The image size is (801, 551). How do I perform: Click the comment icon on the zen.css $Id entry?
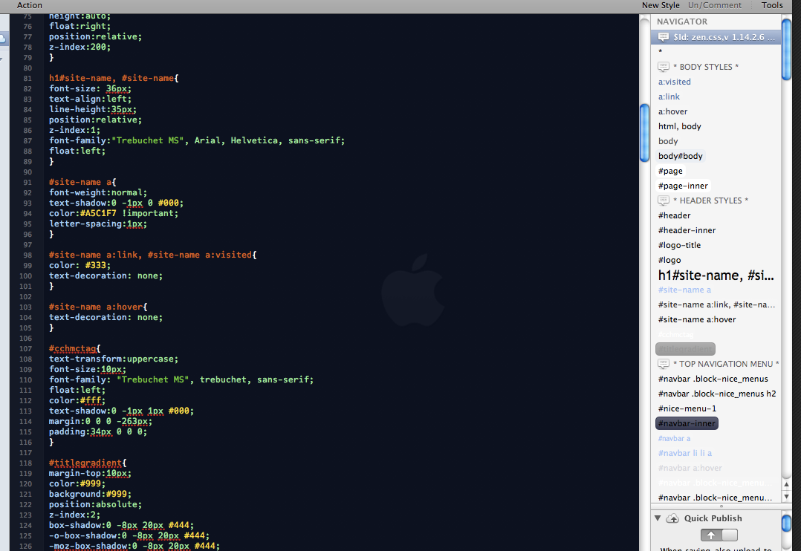pyautogui.click(x=662, y=36)
